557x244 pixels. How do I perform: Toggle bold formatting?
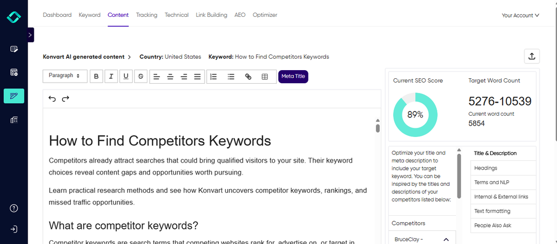click(96, 77)
